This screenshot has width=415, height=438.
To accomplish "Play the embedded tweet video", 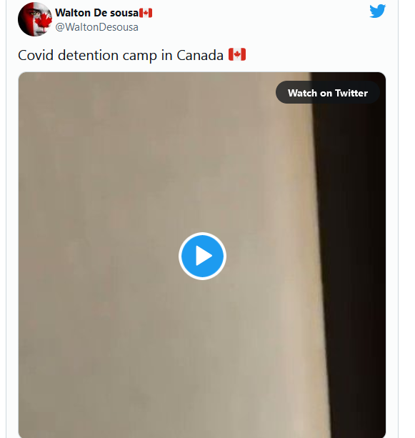I will (x=202, y=256).
